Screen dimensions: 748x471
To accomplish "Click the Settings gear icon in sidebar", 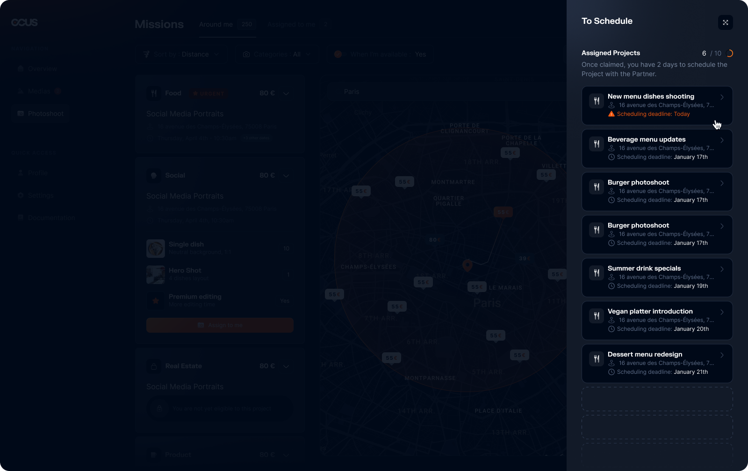I will coord(21,195).
